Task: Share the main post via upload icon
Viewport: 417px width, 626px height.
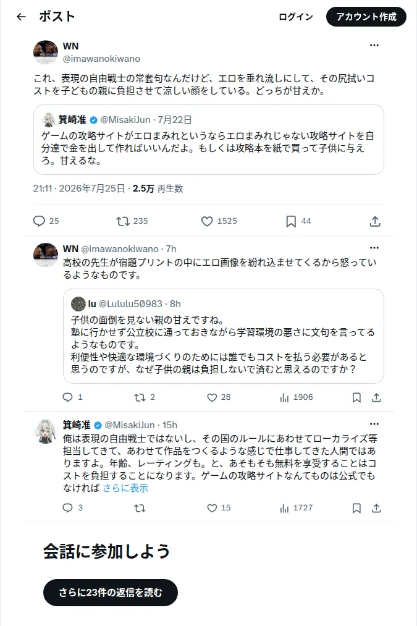Action: (x=375, y=221)
